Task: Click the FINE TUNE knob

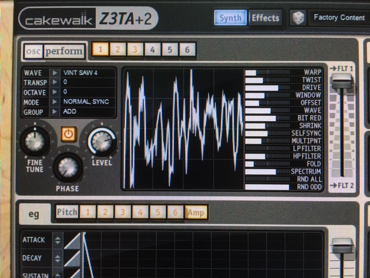Action: pyautogui.click(x=35, y=141)
